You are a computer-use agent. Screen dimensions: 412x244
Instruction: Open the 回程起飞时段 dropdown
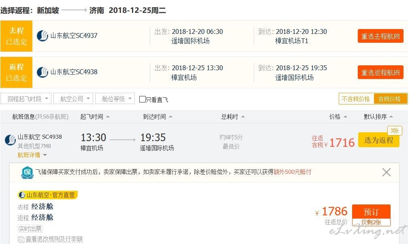(26, 99)
